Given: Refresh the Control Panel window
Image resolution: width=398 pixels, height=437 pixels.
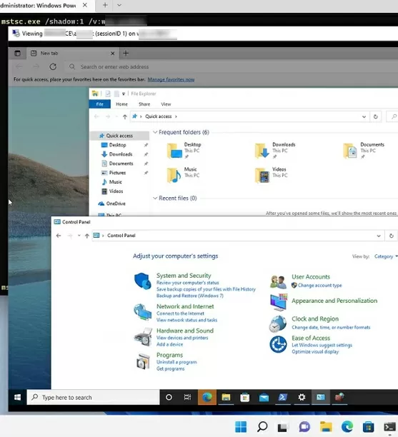Looking at the screenshot, I should pyautogui.click(x=392, y=236).
